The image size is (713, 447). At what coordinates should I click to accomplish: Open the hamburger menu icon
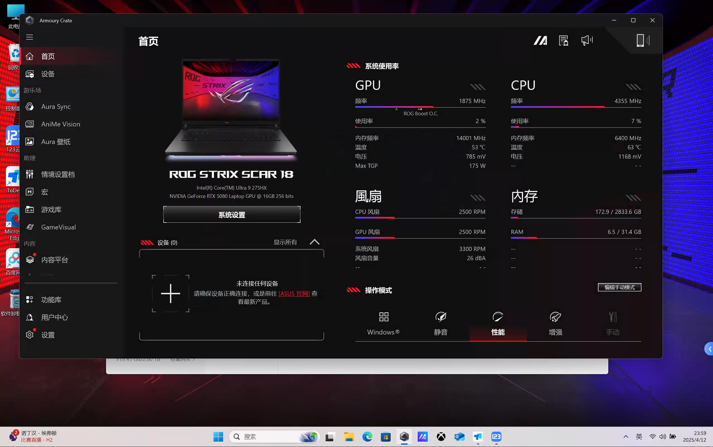click(x=30, y=37)
